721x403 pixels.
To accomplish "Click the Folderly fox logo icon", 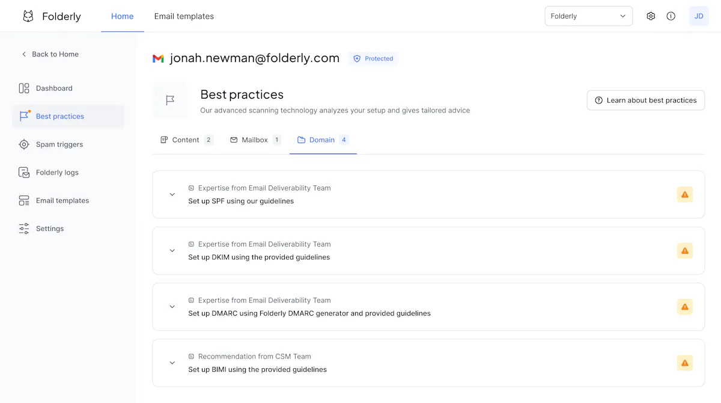I will [x=28, y=16].
